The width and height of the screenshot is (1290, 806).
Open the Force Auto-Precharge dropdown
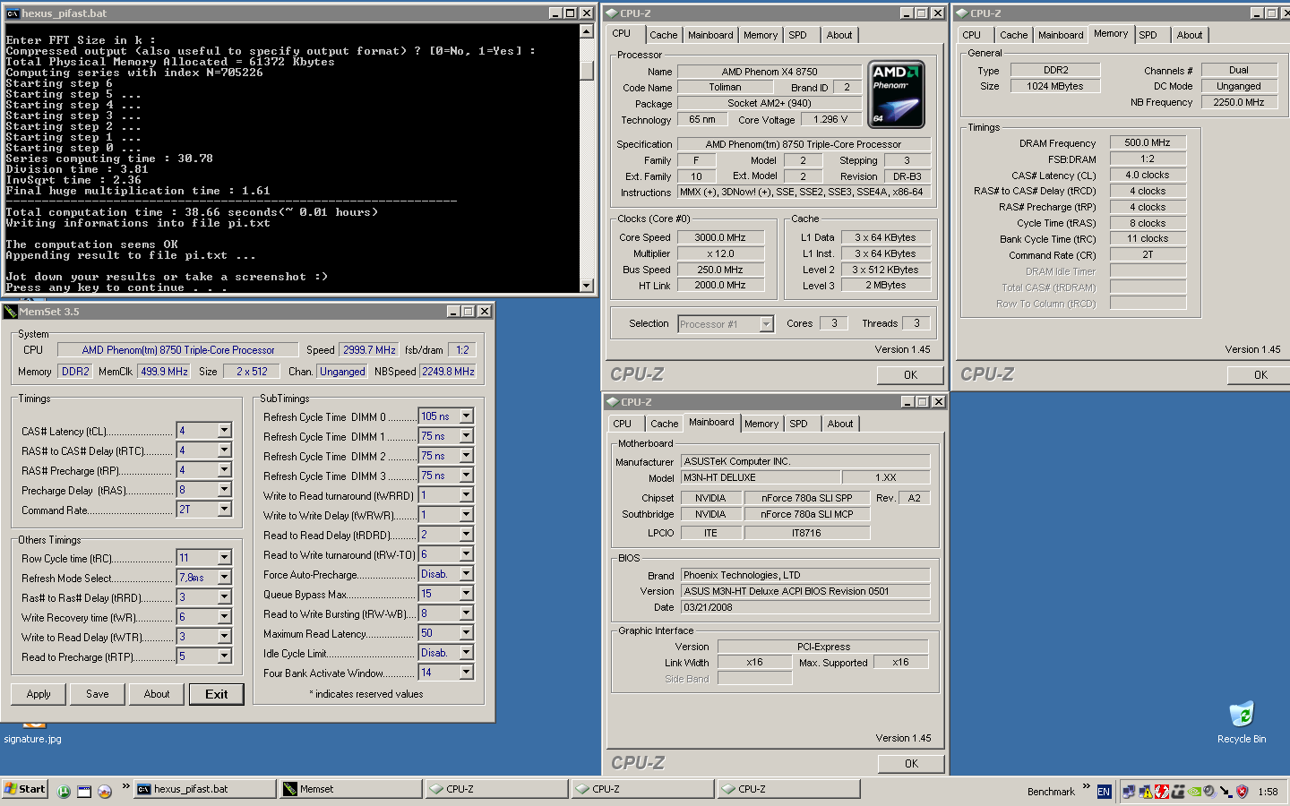pyautogui.click(x=466, y=574)
